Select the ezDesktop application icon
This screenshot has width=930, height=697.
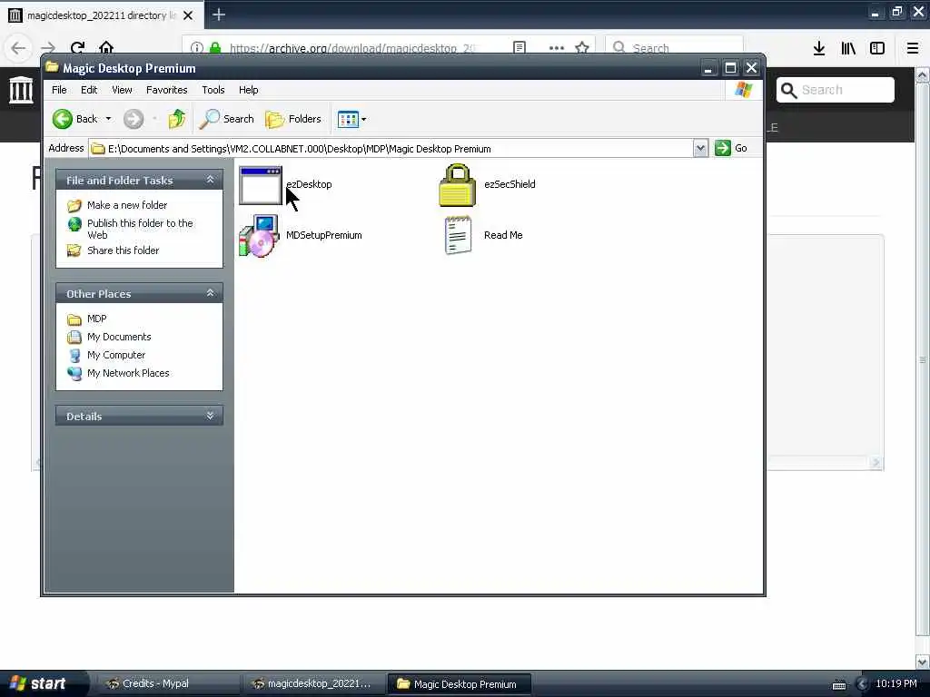coord(261,185)
